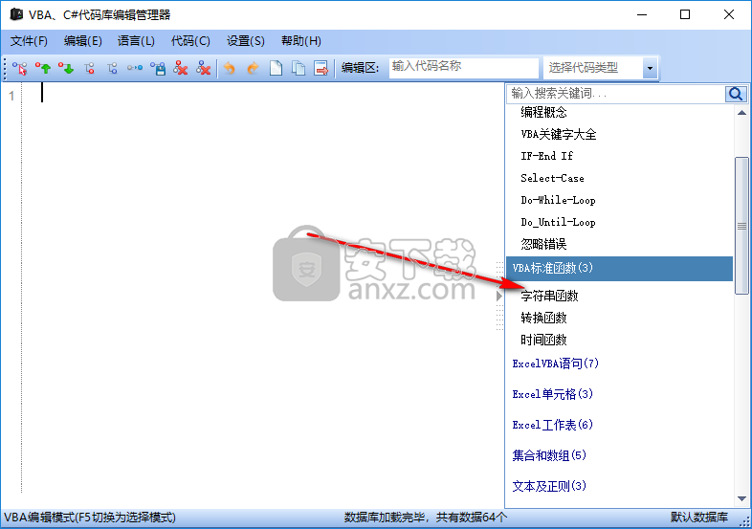Select the 忽略错误 code item
The width and height of the screenshot is (752, 529).
543,244
